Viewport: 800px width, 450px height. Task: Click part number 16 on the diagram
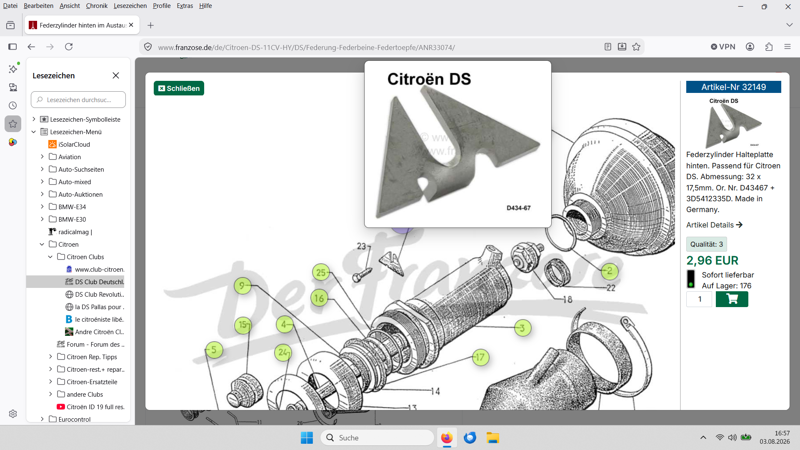click(x=319, y=298)
